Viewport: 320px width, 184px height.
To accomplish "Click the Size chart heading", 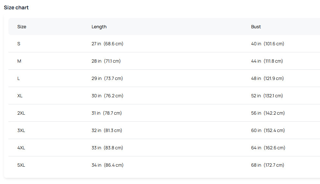I will [16, 7].
